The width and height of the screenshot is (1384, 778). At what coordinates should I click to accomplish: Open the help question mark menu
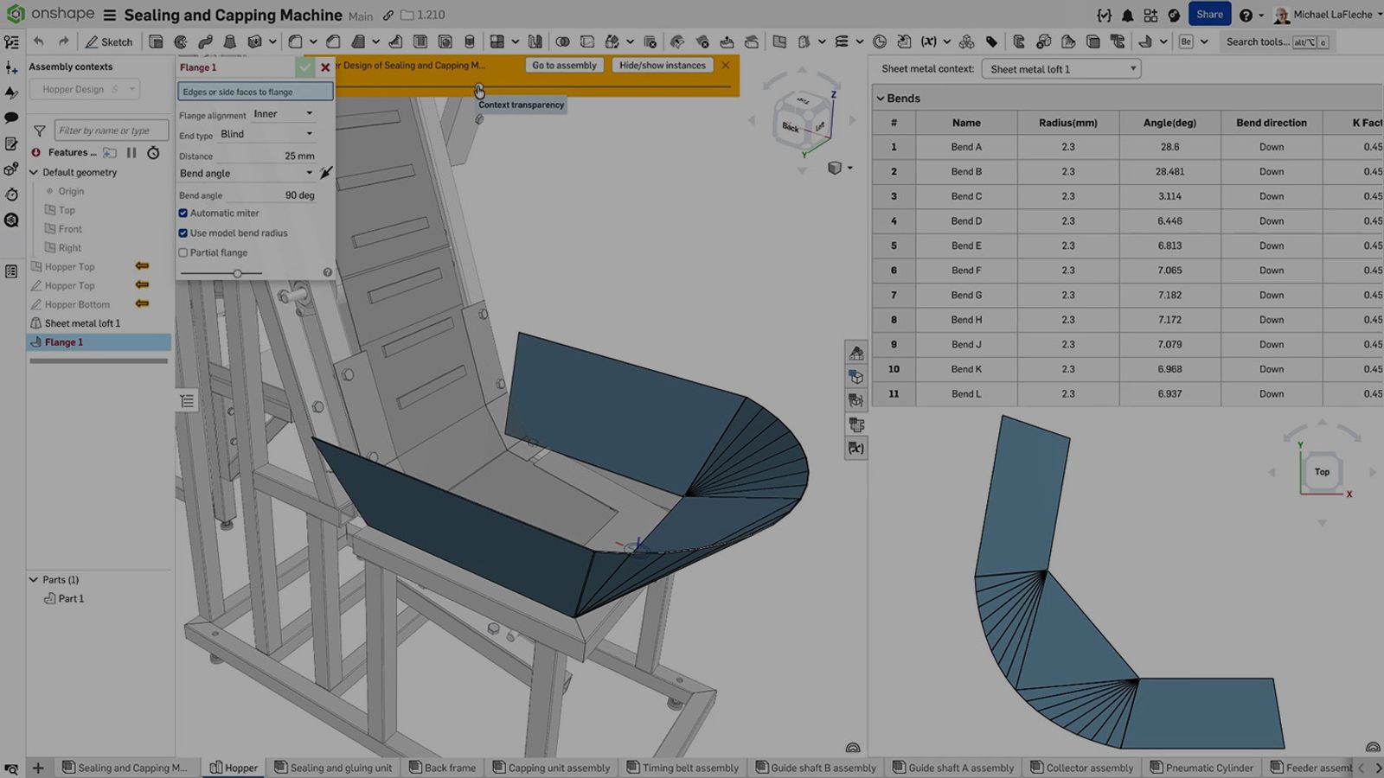(1246, 16)
